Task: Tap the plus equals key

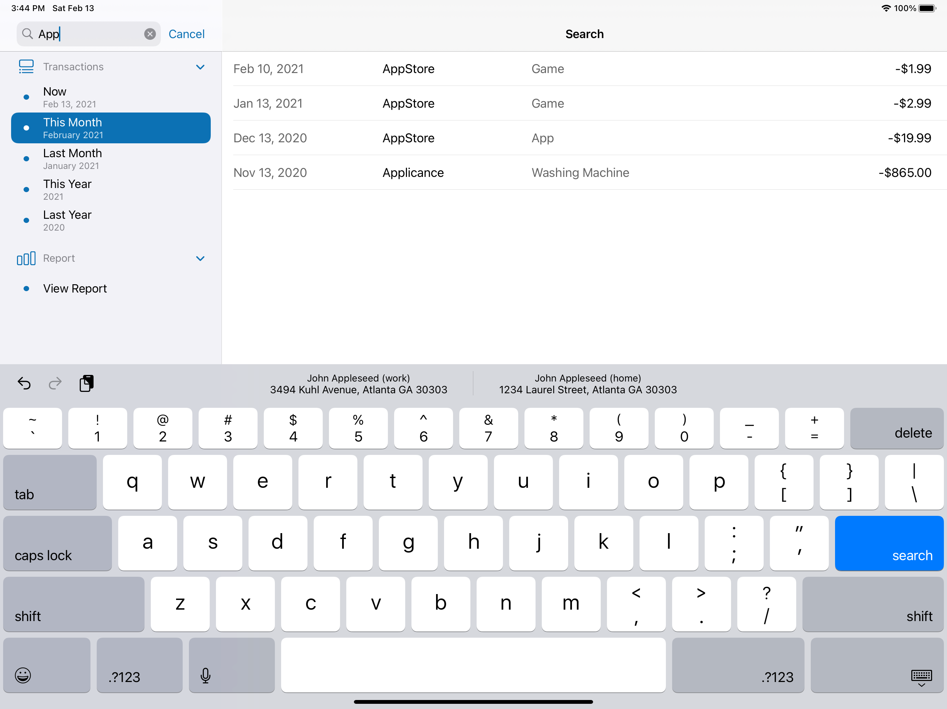Action: [814, 428]
